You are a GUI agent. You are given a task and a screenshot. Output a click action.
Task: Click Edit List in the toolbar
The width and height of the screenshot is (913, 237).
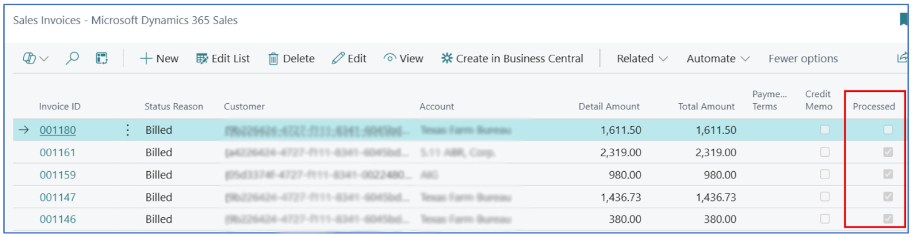(x=223, y=58)
